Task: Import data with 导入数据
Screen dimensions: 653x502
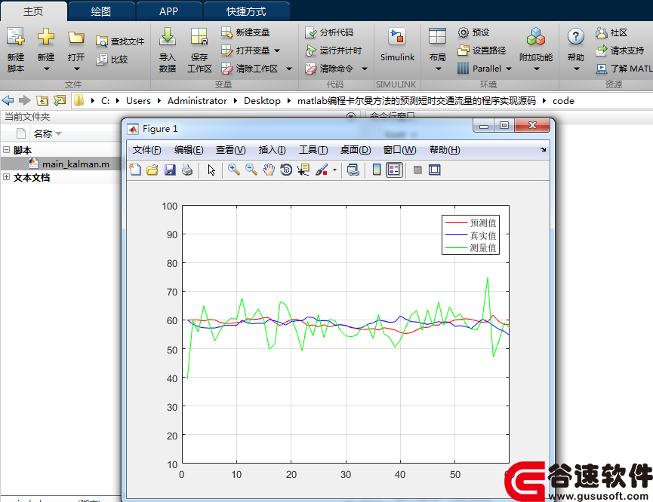Action: click(x=168, y=50)
